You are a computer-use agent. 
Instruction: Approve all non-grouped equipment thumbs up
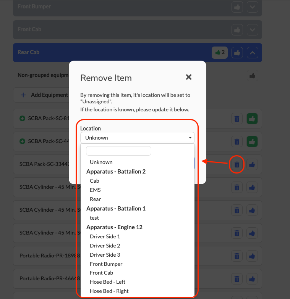coord(252,76)
